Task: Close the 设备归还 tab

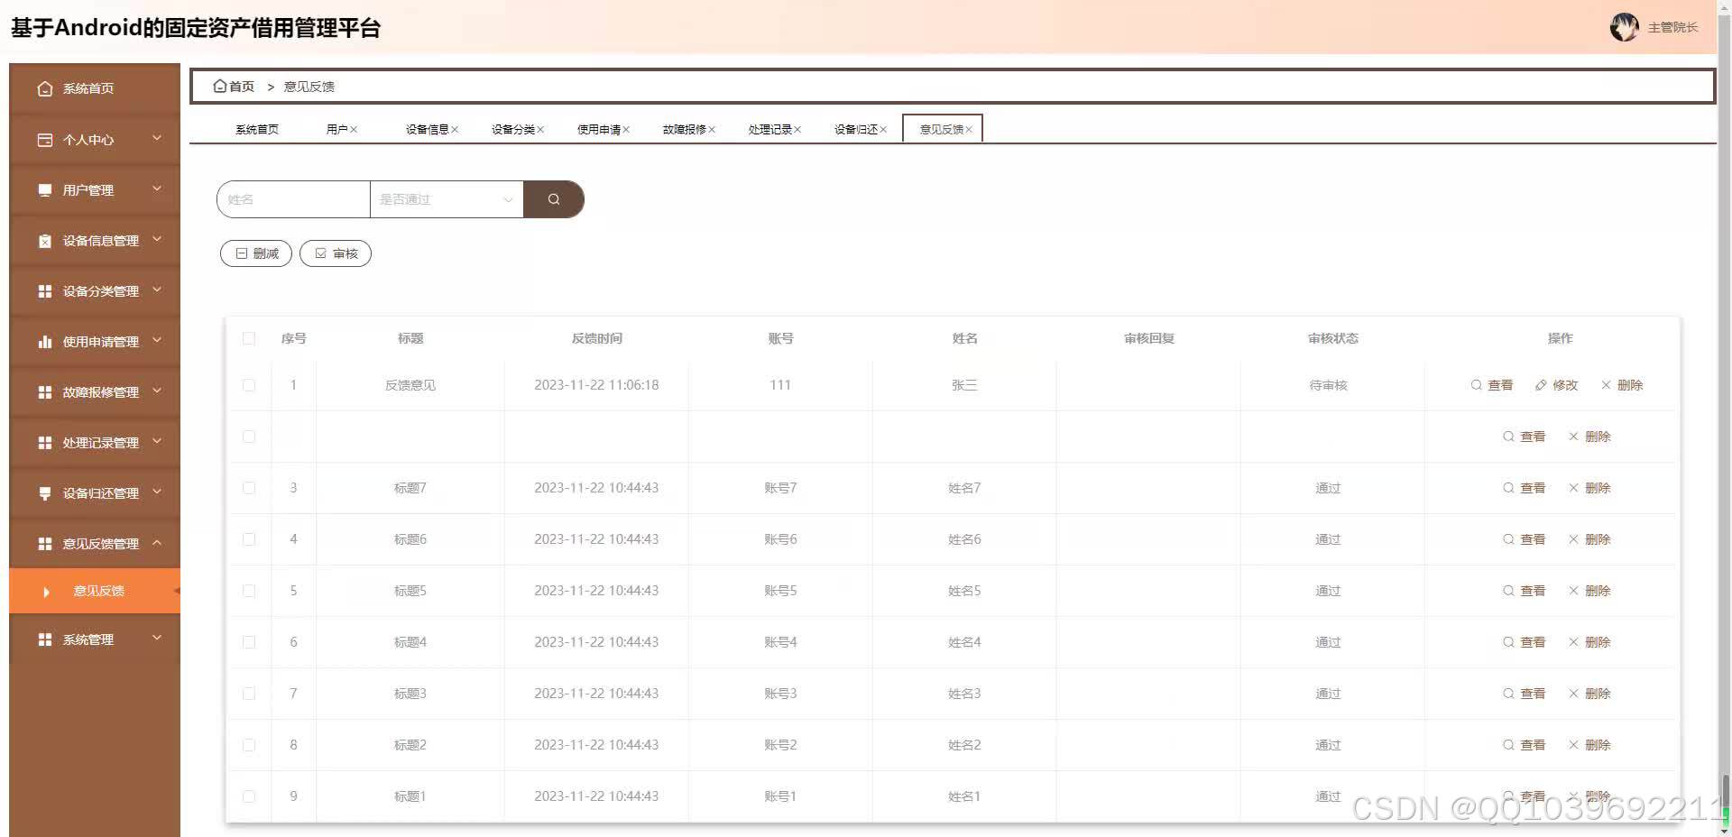Action: click(x=883, y=130)
